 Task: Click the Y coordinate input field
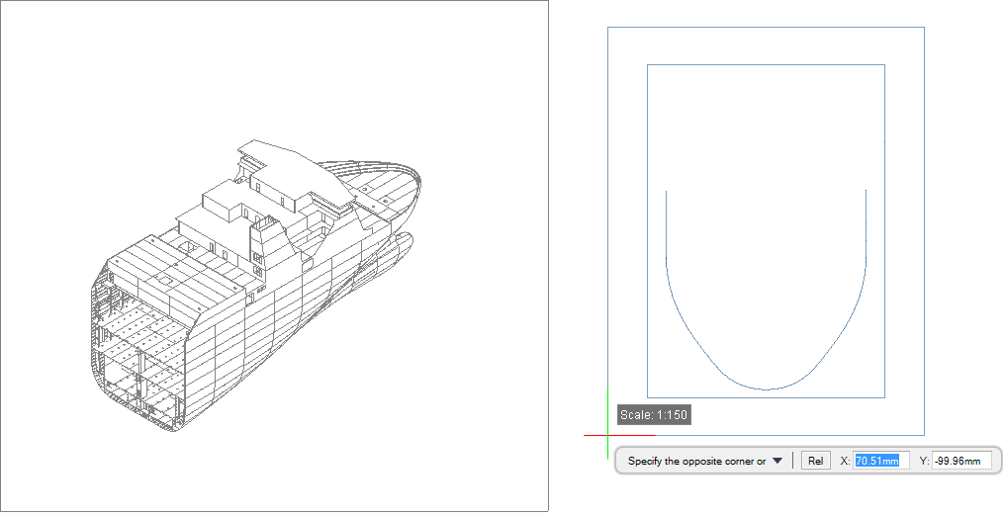[x=961, y=461]
